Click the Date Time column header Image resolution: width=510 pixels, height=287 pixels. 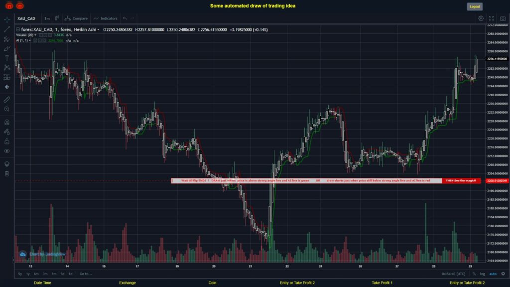pos(43,283)
